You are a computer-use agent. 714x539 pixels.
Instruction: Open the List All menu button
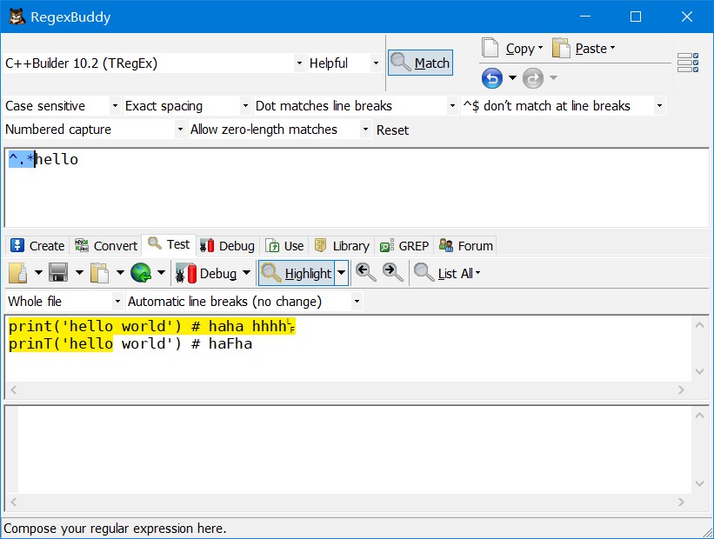(x=447, y=273)
